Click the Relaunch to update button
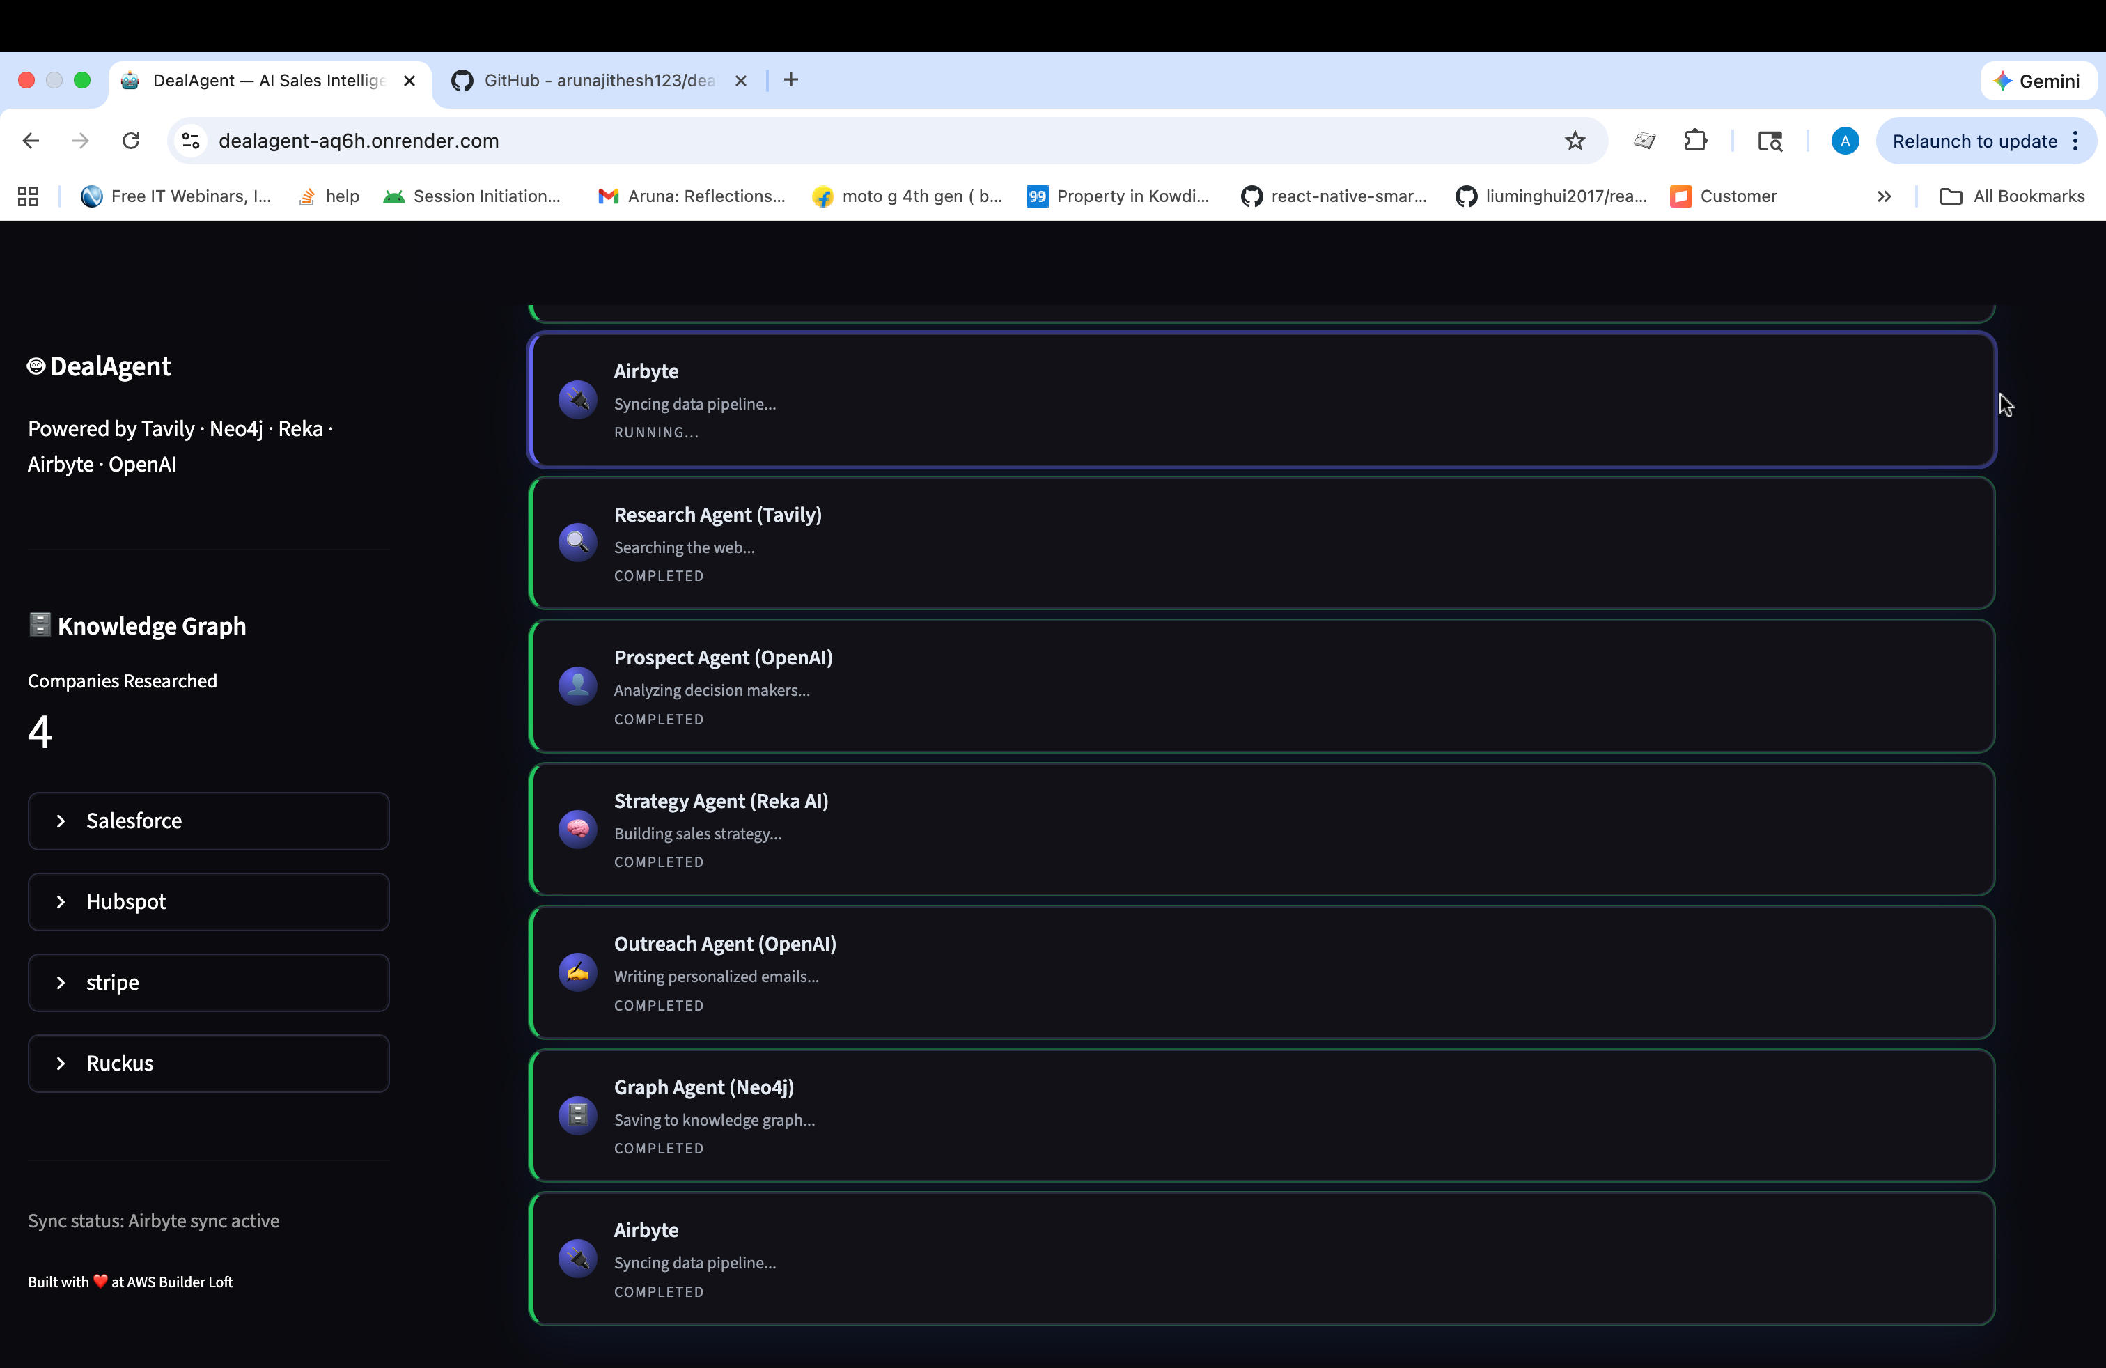Viewport: 2106px width, 1368px height. coord(1974,141)
